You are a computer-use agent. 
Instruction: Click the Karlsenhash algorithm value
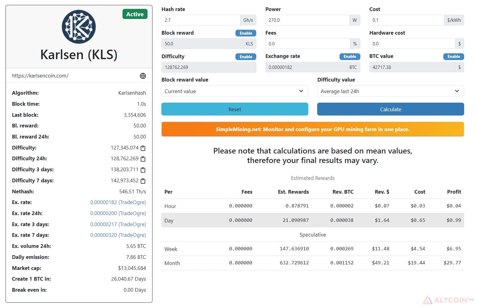point(132,93)
